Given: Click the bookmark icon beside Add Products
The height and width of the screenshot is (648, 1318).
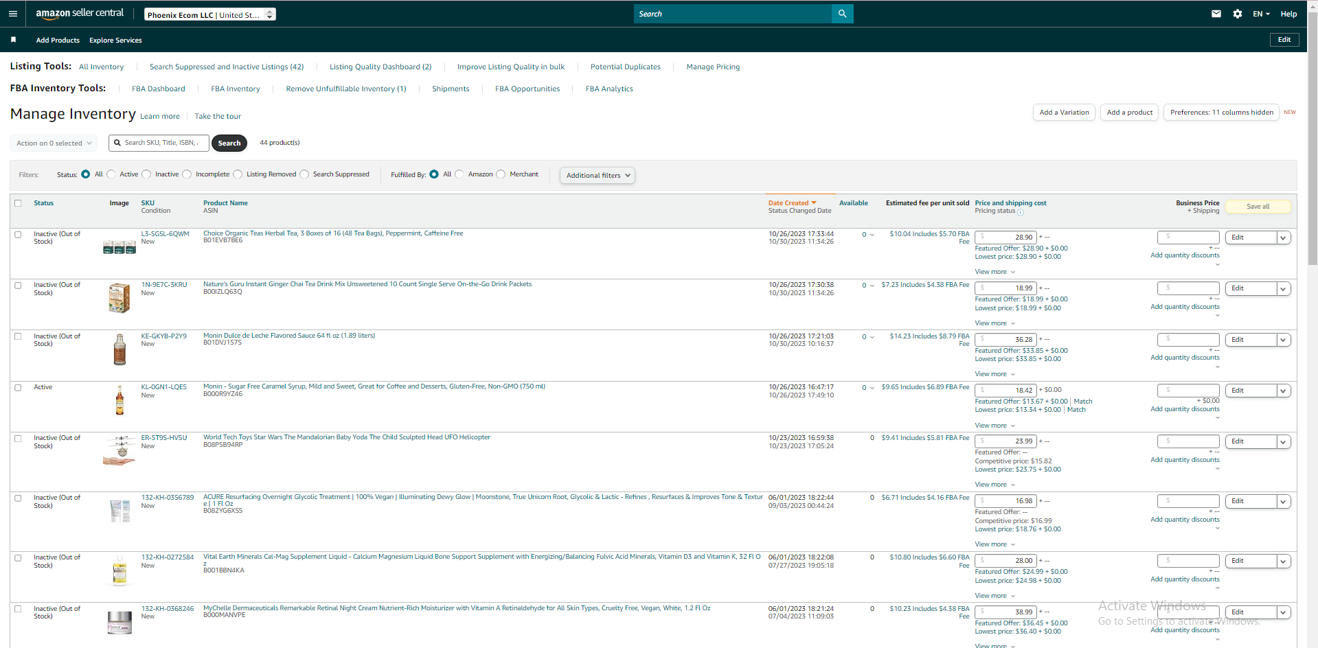Looking at the screenshot, I should pos(13,40).
